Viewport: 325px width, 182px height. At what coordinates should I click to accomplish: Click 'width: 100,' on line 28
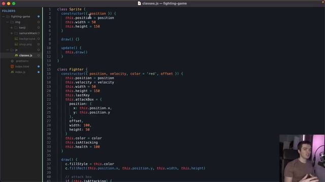[80, 125]
